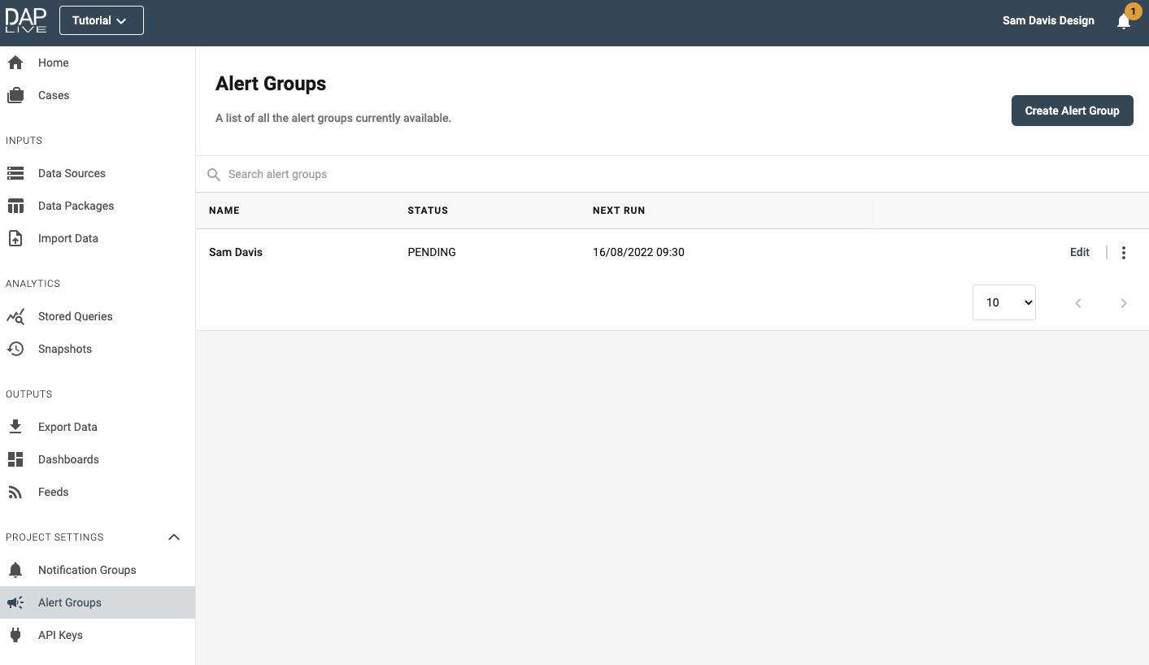
Task: Click the next page arrow
Action: pos(1124,303)
